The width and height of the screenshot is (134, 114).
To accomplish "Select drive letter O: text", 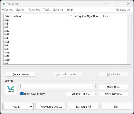I will 8,60.
